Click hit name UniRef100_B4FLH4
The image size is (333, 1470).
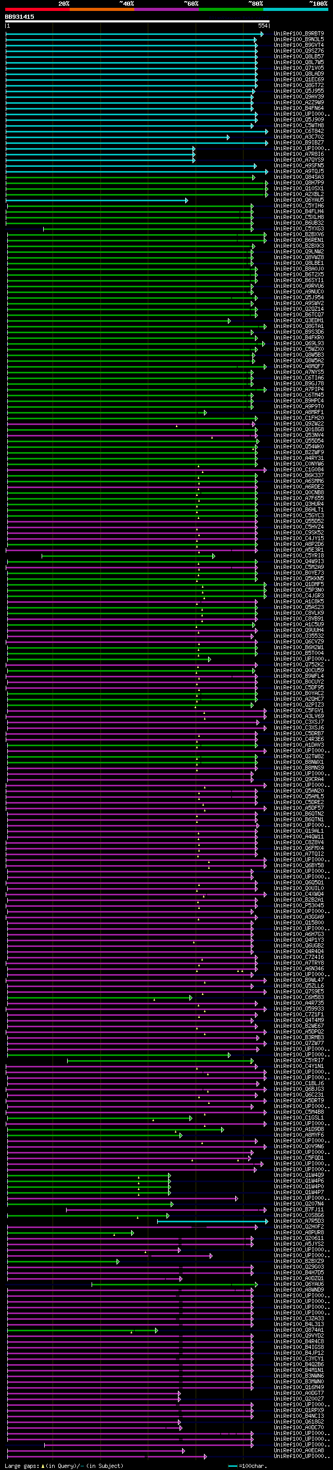tap(299, 211)
